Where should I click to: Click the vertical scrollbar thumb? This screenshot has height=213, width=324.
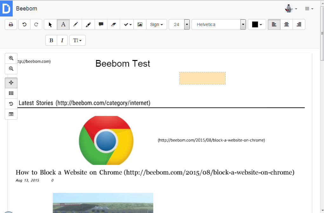point(322,33)
